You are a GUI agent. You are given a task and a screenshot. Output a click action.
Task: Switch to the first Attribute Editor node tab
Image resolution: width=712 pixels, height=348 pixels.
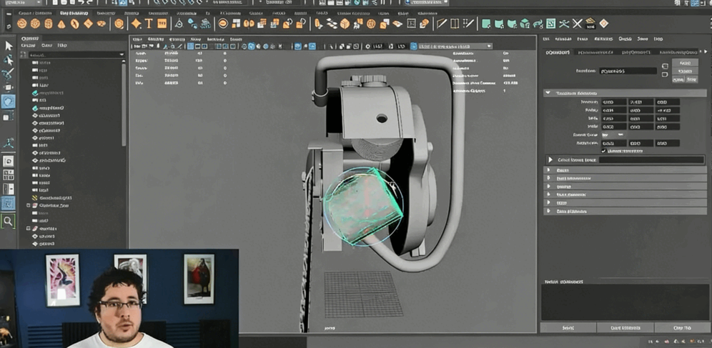558,53
